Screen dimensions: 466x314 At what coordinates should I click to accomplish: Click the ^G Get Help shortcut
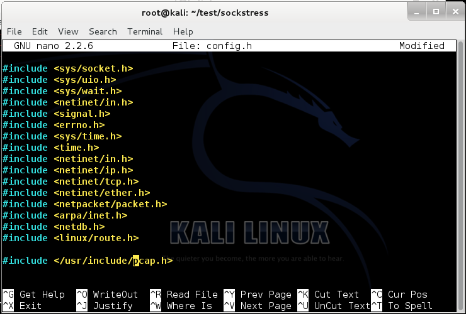pos(33,295)
